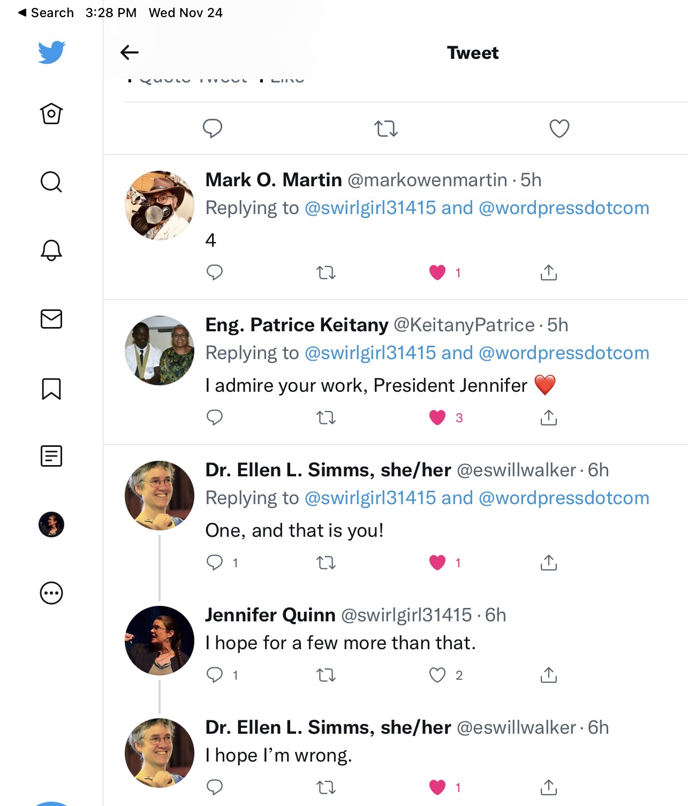Image resolution: width=688 pixels, height=806 pixels.
Task: Open the Bookmarks icon in sidebar
Action: (x=51, y=389)
